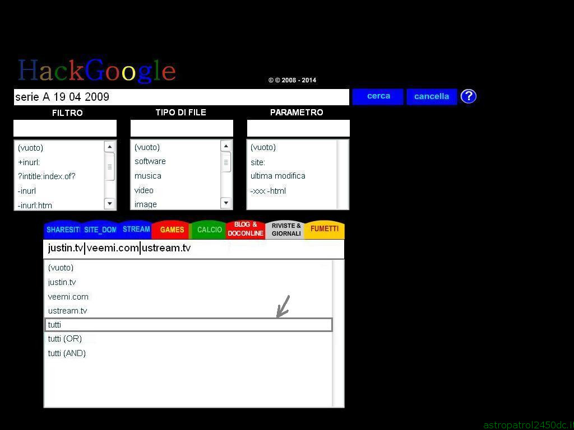Select veemi.com in the stream list
The height and width of the screenshot is (430, 574).
coord(68,297)
